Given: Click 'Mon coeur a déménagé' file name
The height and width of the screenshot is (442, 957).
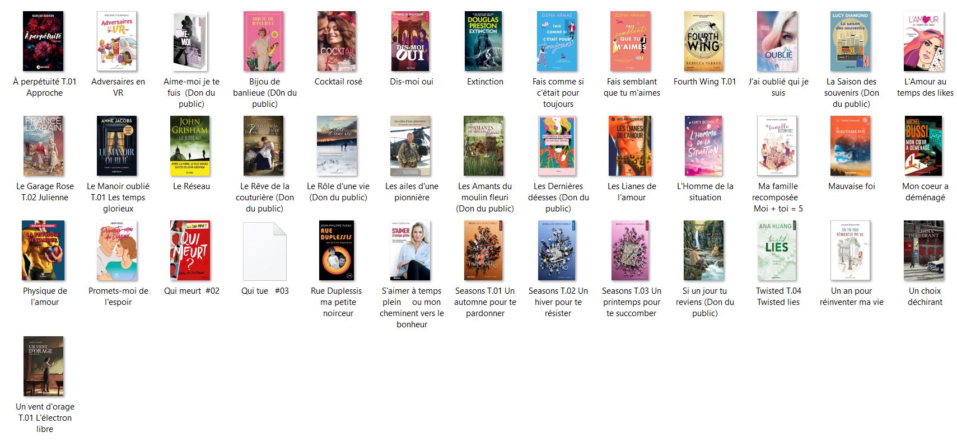Looking at the screenshot, I should [925, 192].
